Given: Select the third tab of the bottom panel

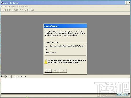Looking at the screenshot, I should click(x=14, y=77).
